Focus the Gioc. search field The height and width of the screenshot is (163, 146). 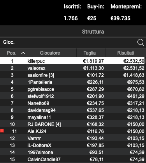(x=73, y=43)
